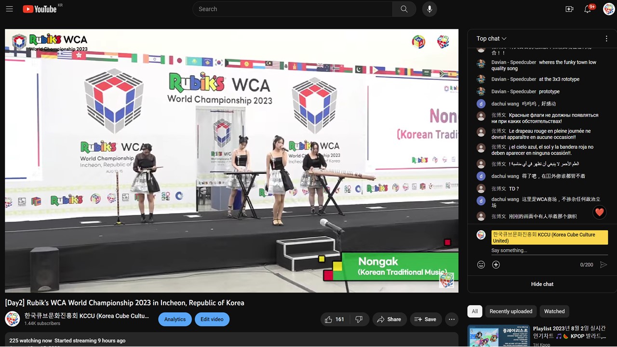
Task: Click the video player area
Action: [x=231, y=160]
